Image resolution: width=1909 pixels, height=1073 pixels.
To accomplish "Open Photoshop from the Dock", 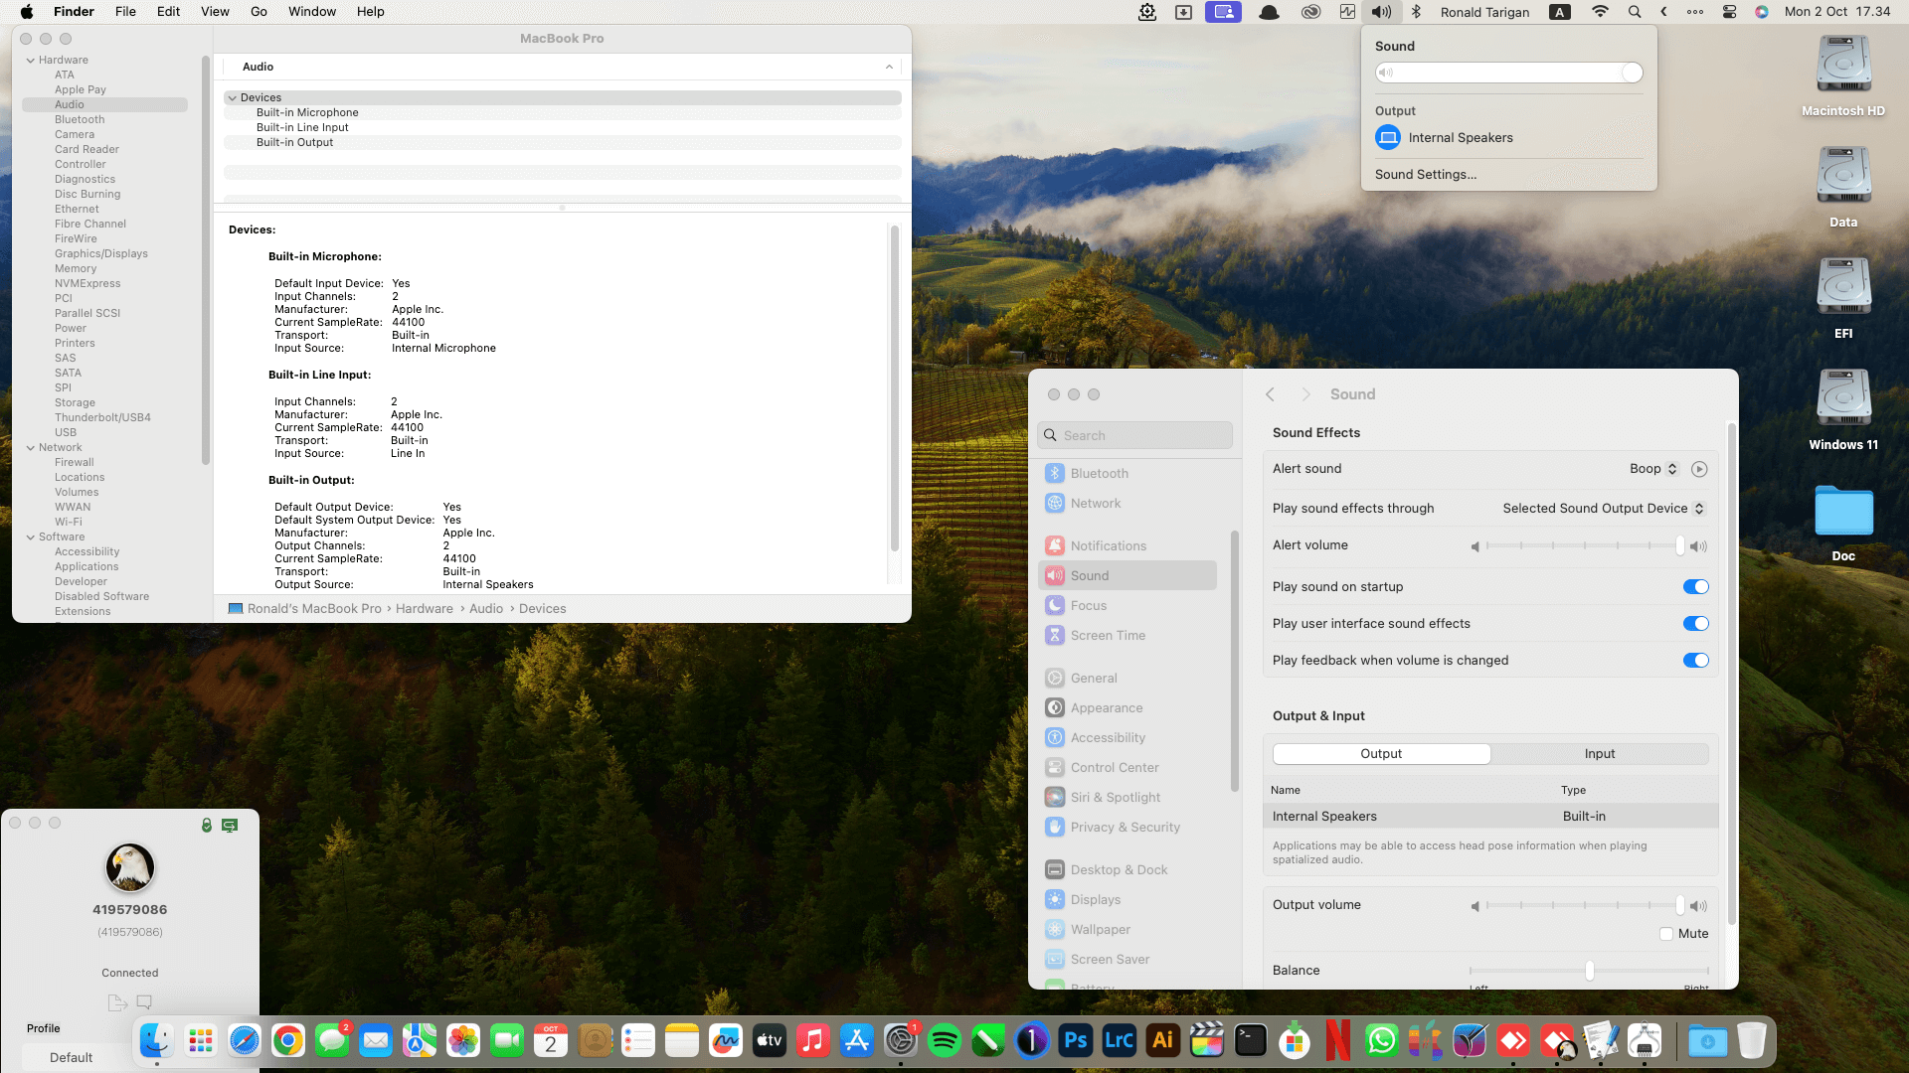I will (1075, 1040).
